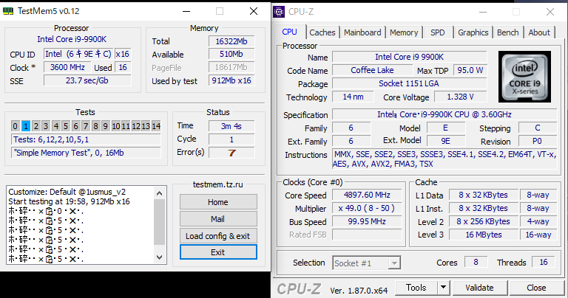The width and height of the screenshot is (568, 298).
Task: Click the Intel Core i9 logo in CPU-Z
Action: coord(524,77)
